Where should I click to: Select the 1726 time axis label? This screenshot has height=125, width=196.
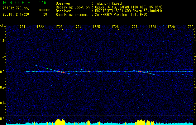(x=115, y=27)
